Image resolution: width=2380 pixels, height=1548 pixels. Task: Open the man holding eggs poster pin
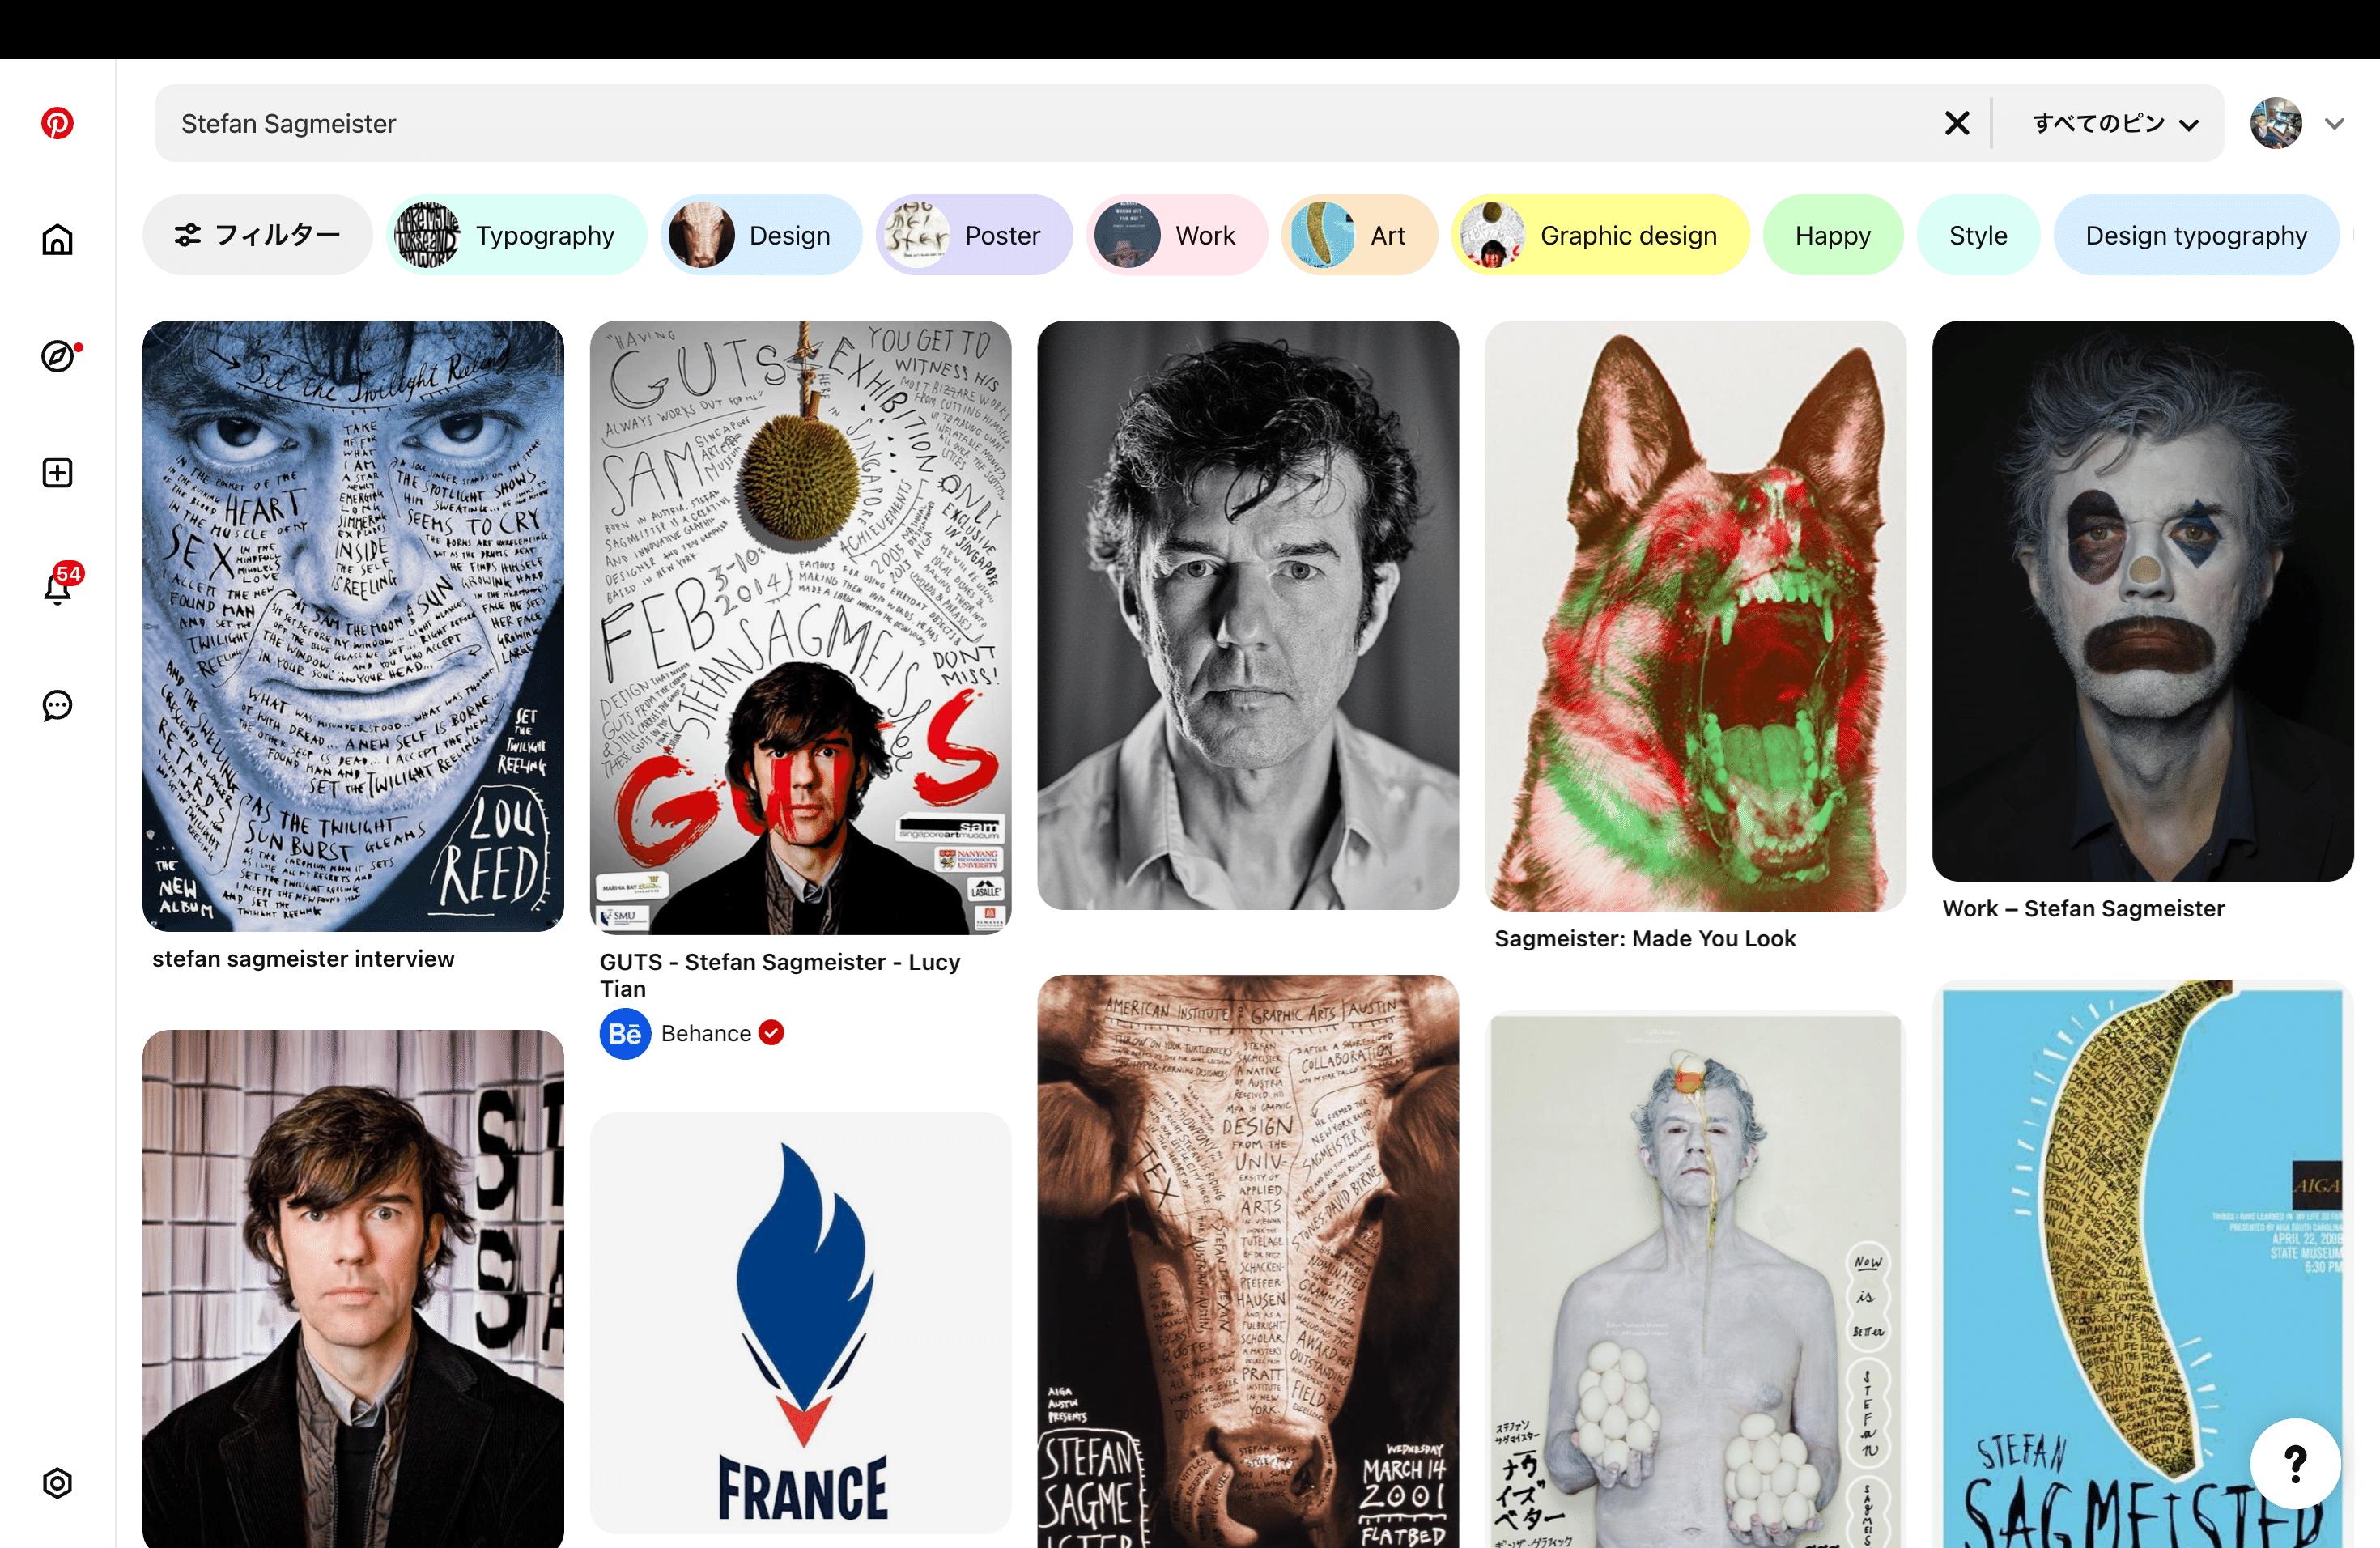point(1695,1279)
